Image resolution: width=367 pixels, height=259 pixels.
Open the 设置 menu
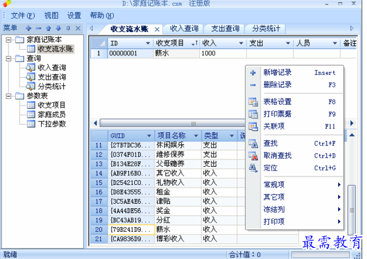point(74,15)
